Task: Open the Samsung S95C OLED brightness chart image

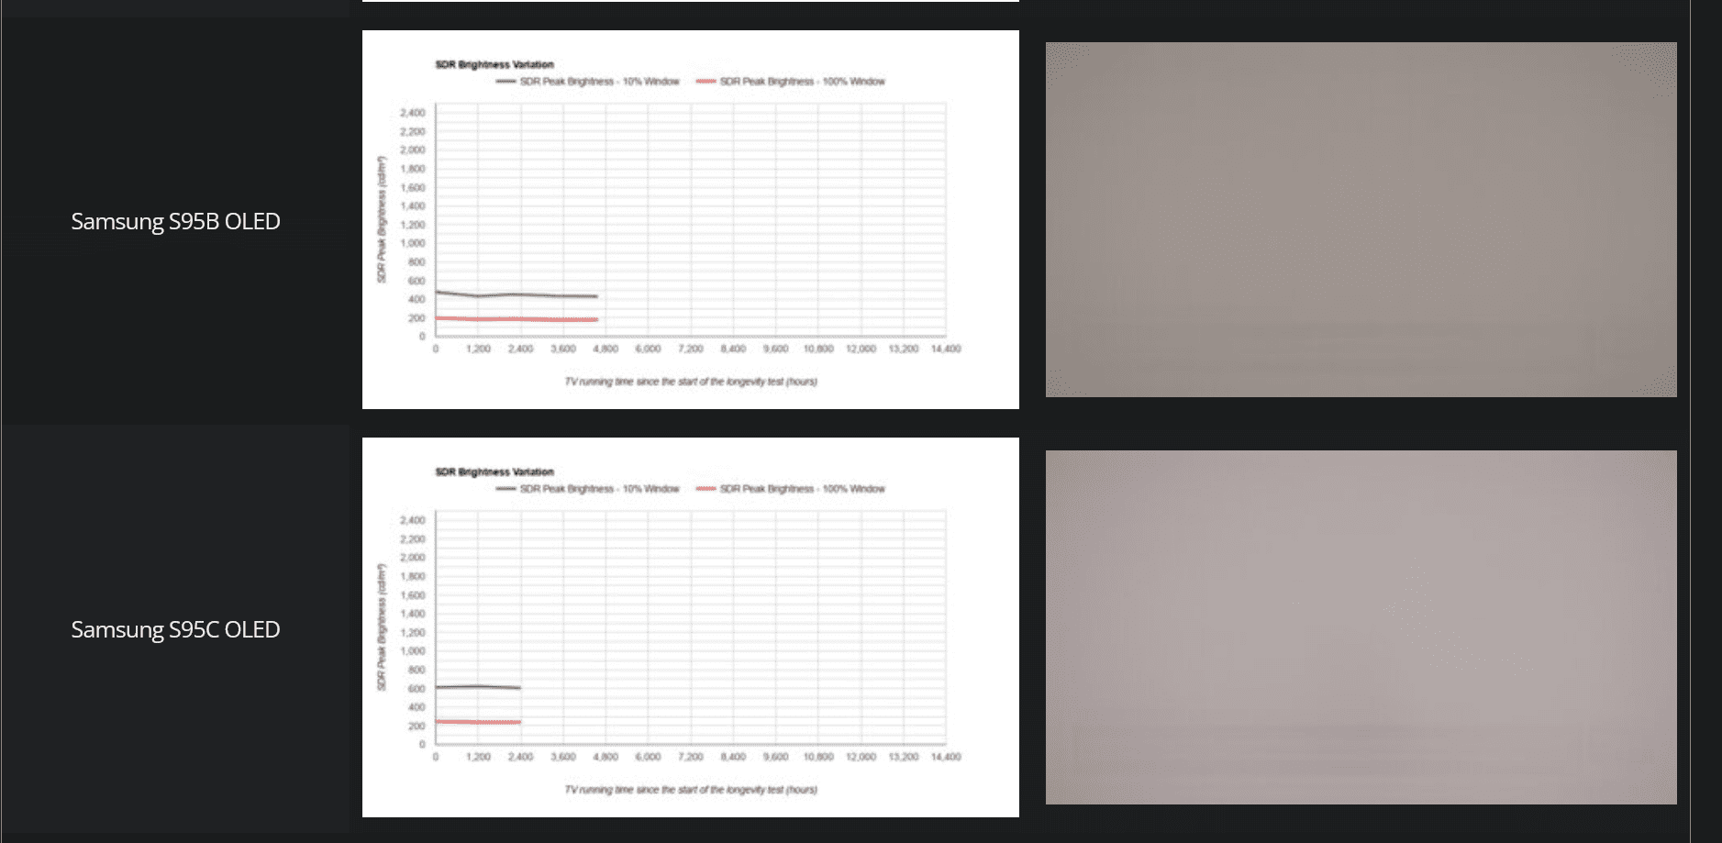Action: click(690, 627)
